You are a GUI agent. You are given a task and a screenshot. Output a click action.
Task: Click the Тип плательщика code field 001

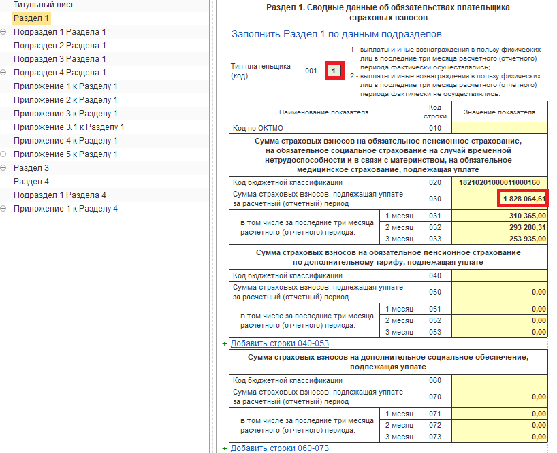point(334,71)
